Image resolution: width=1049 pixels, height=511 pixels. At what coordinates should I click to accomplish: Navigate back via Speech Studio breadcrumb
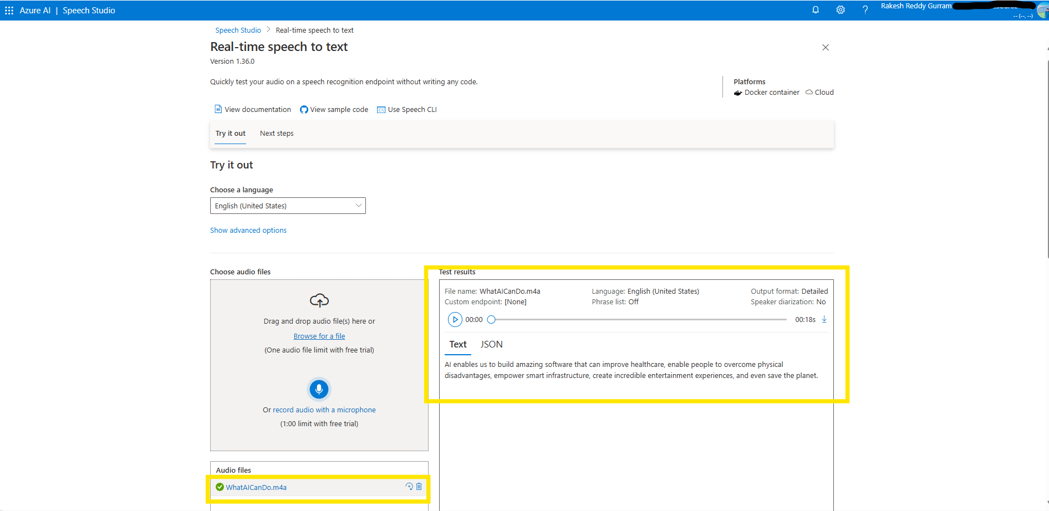(x=238, y=30)
